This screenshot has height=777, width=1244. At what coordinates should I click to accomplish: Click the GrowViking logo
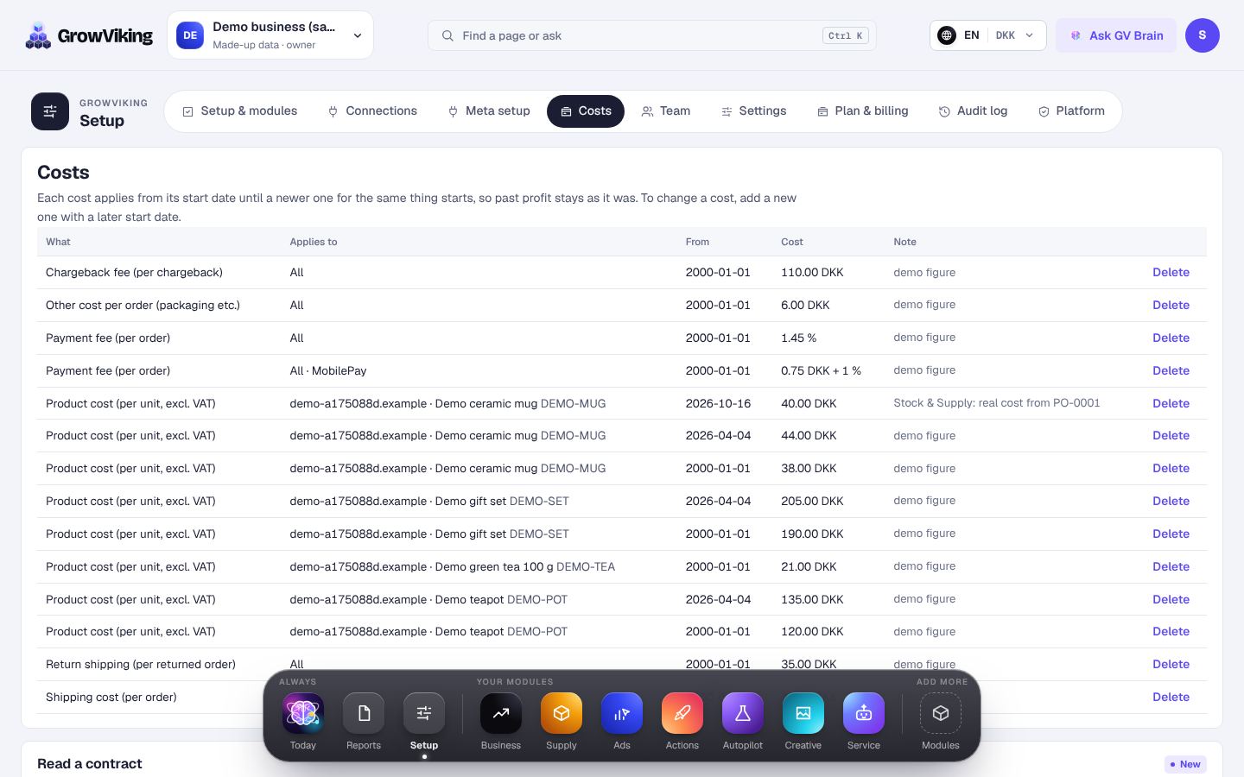(89, 35)
